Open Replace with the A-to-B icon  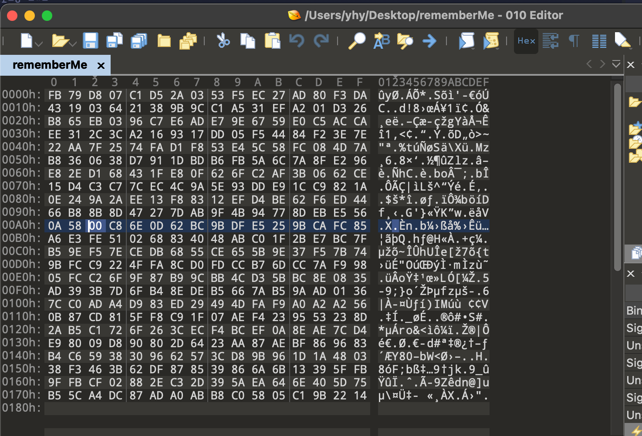pyautogui.click(x=382, y=41)
